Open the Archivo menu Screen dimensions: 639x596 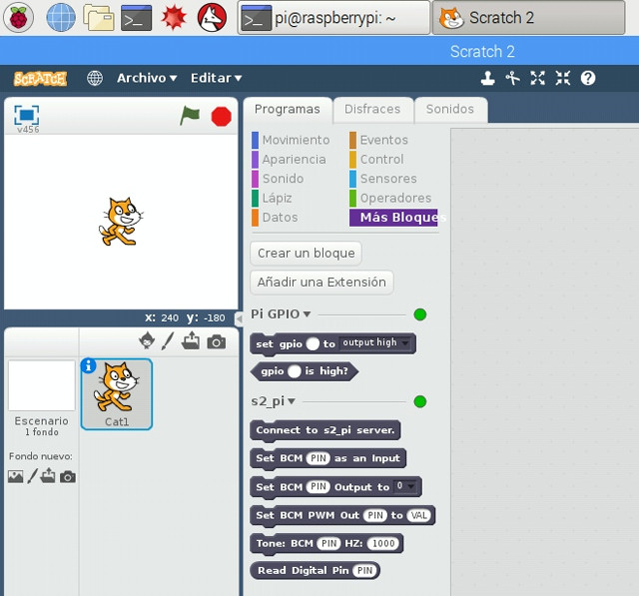point(147,78)
